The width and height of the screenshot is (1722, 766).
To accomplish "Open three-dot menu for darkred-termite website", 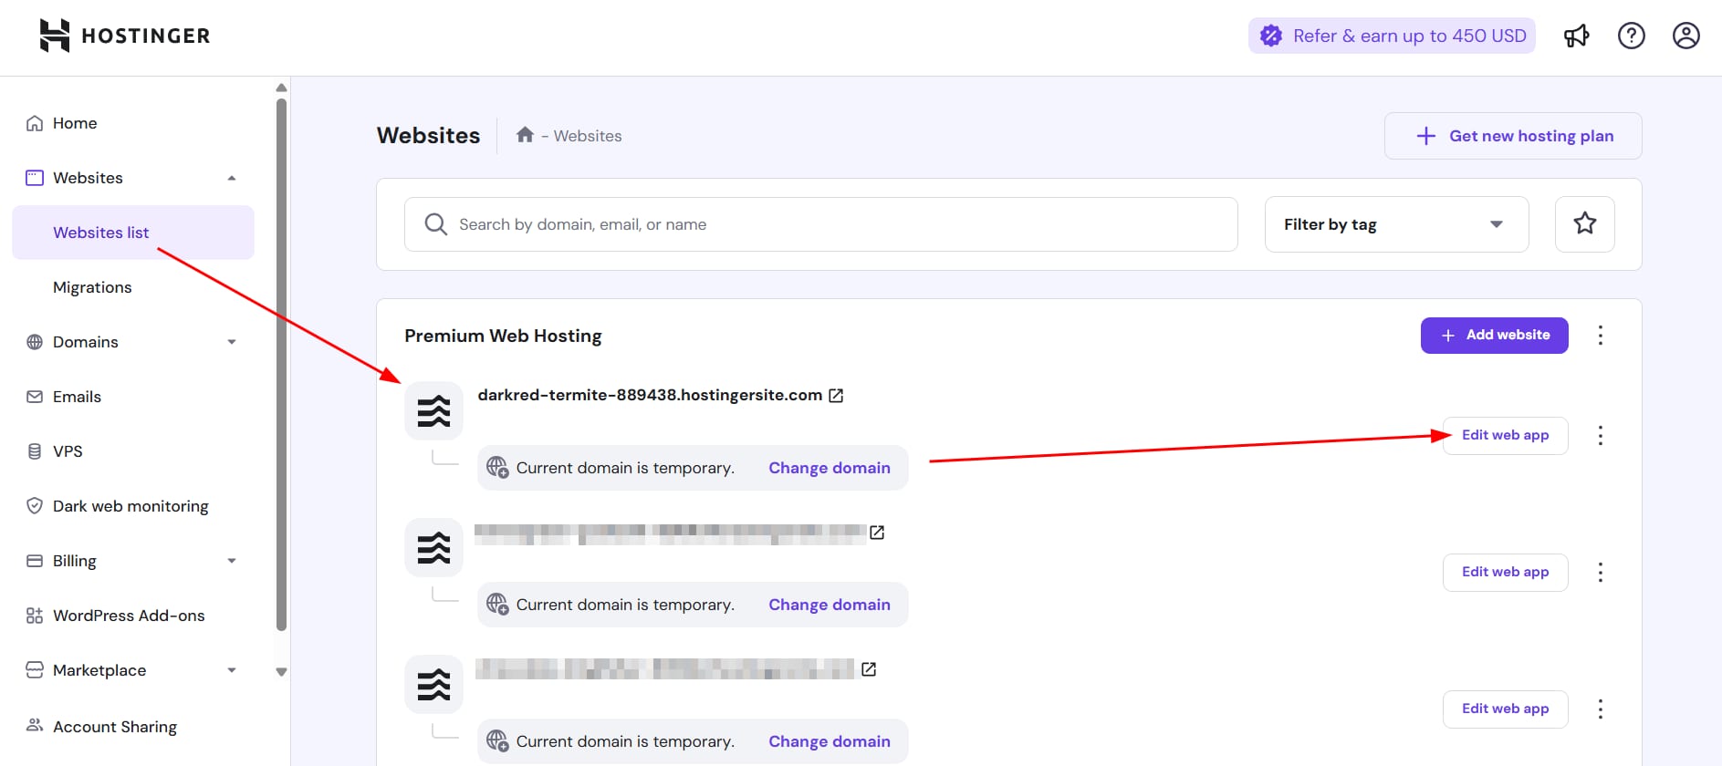I will [1600, 436].
